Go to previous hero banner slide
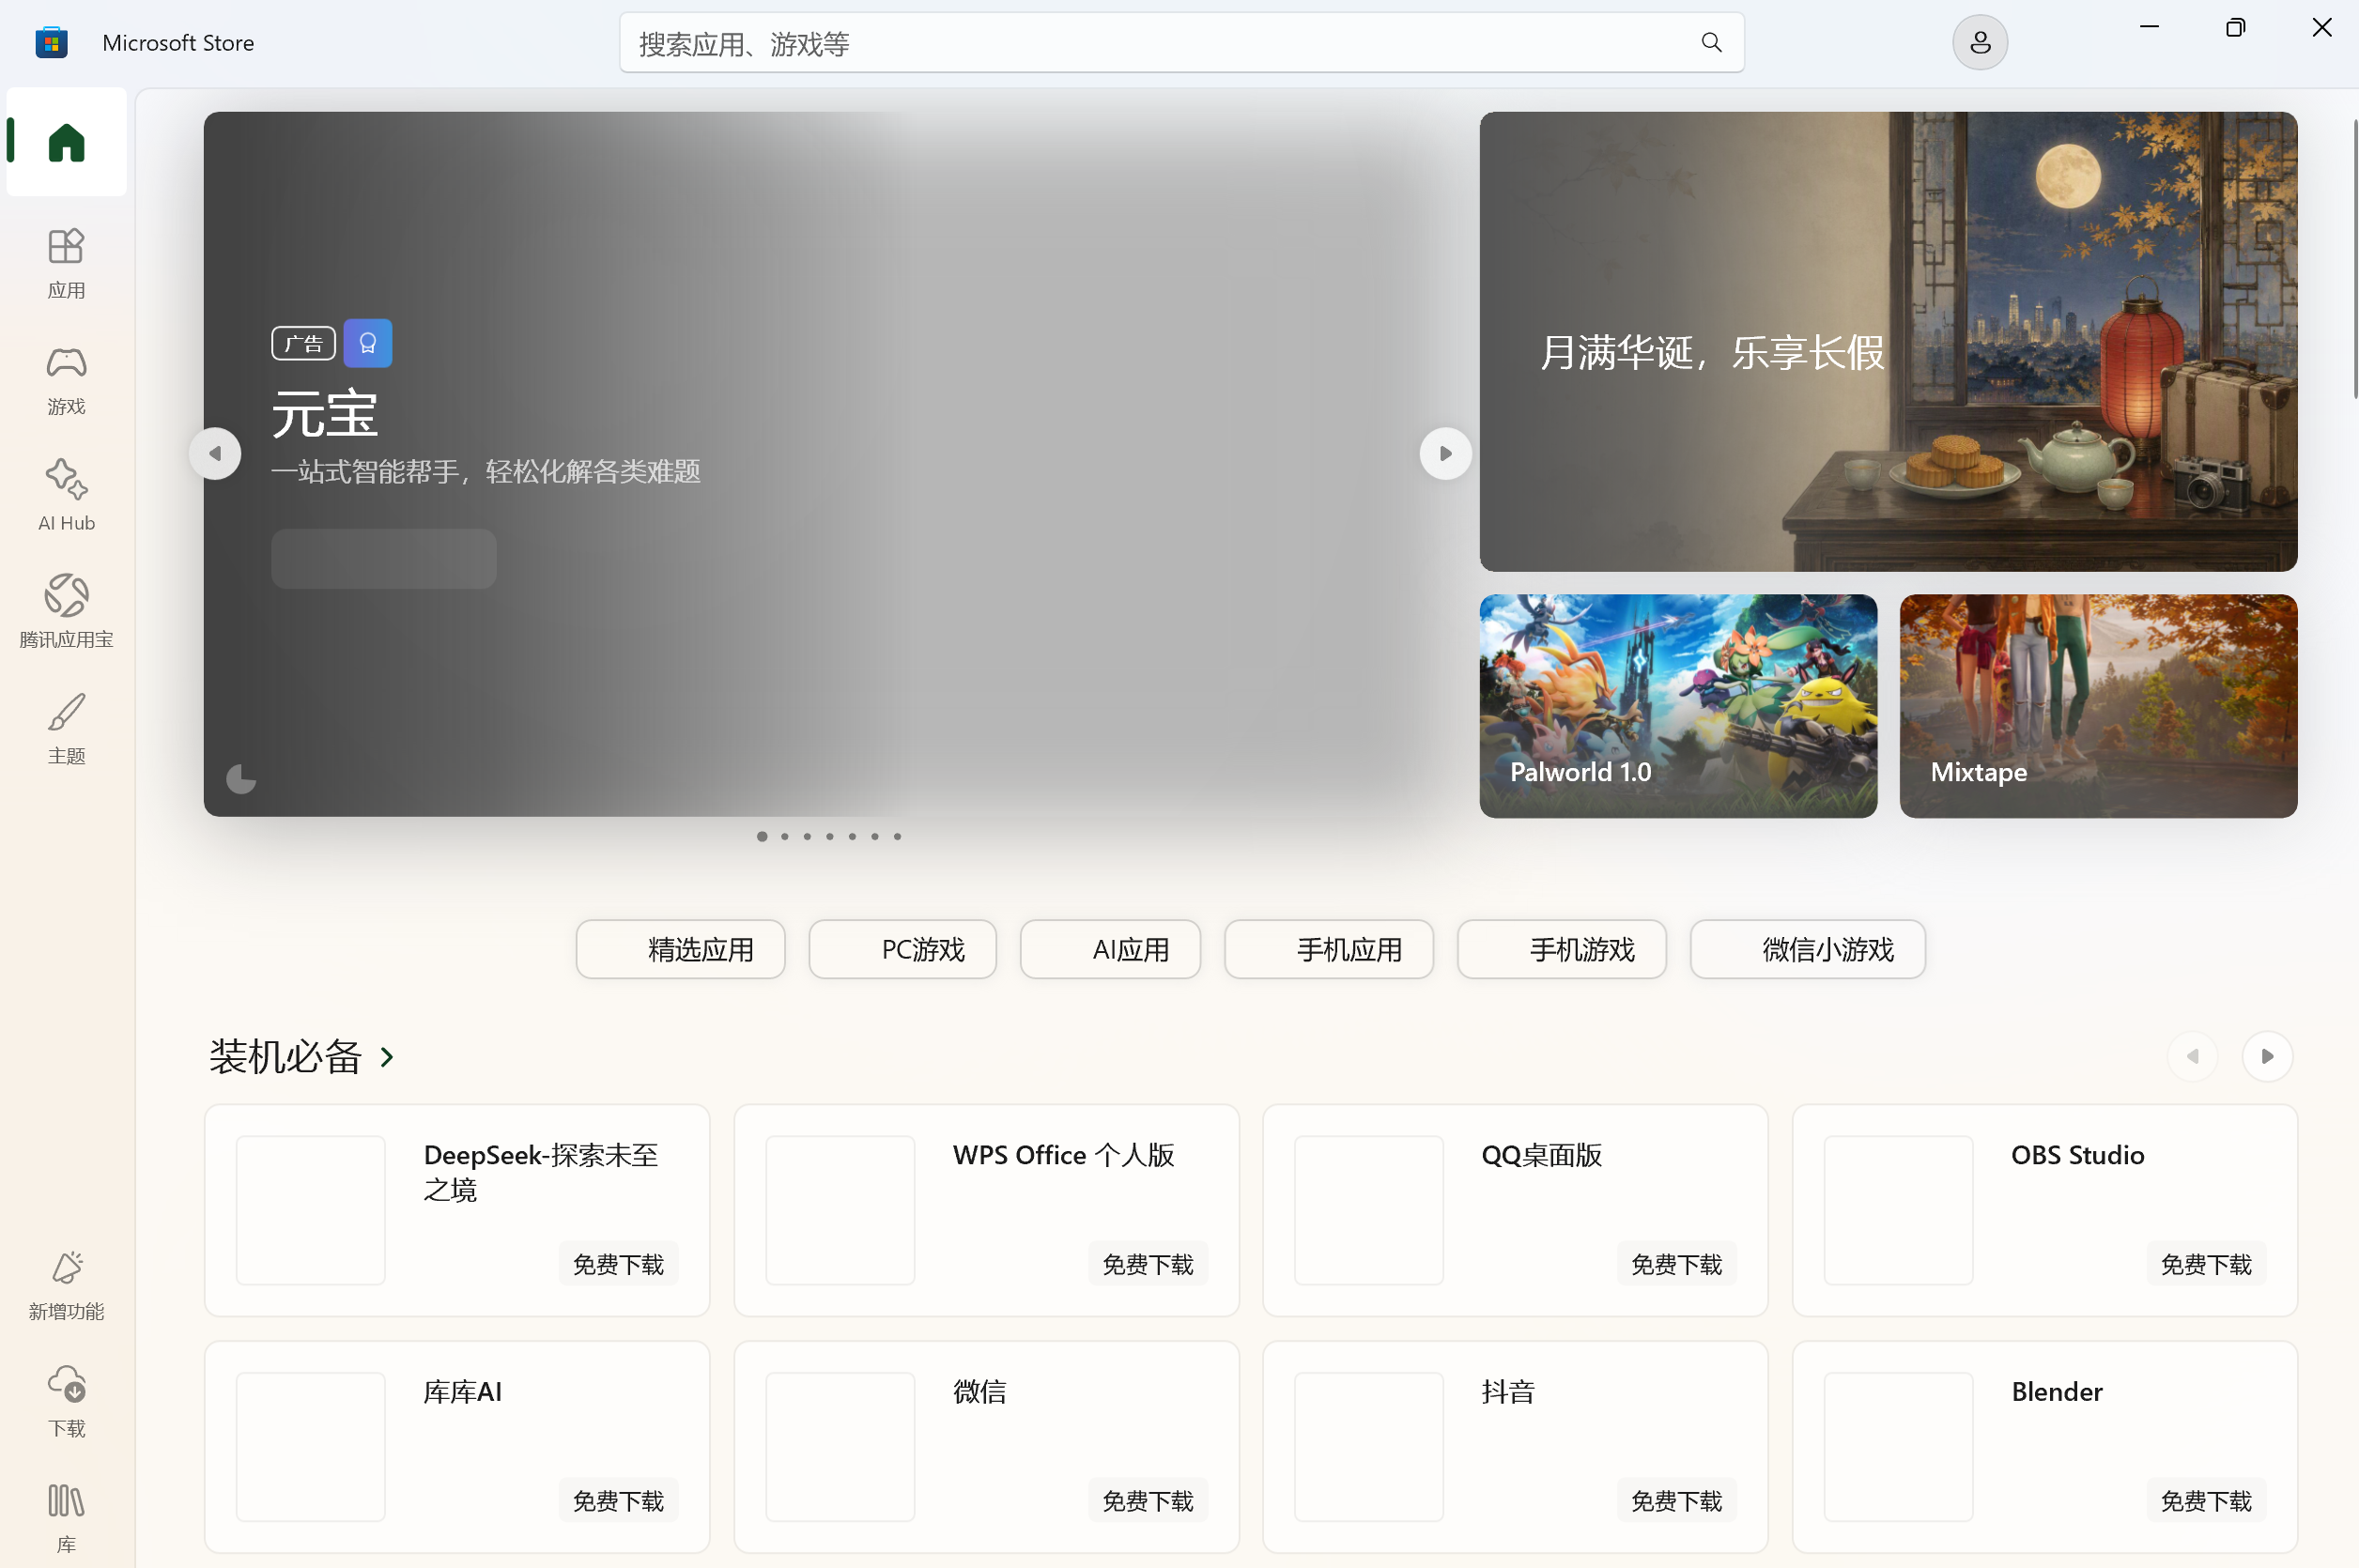2359x1568 pixels. [x=215, y=454]
